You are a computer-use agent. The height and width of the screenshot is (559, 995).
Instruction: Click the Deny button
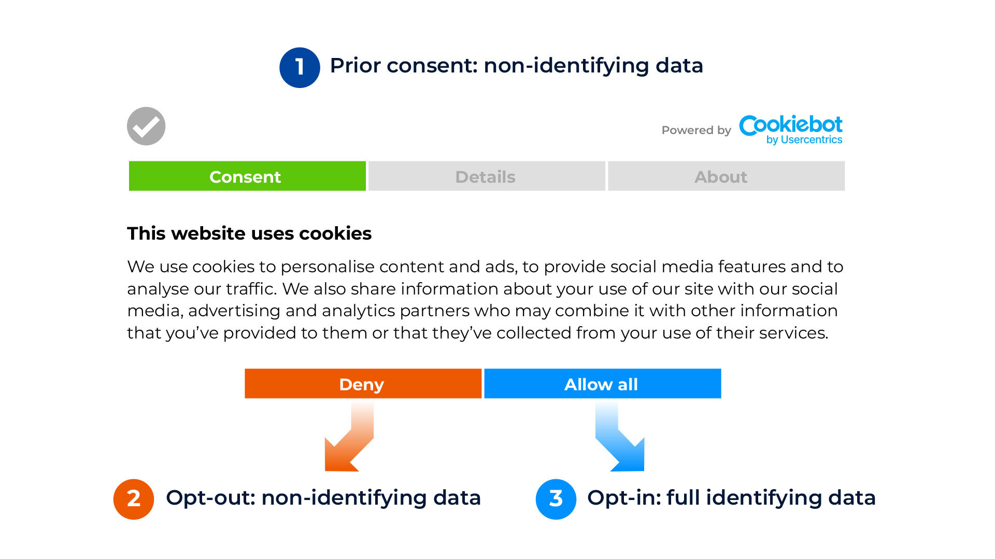[x=363, y=384]
